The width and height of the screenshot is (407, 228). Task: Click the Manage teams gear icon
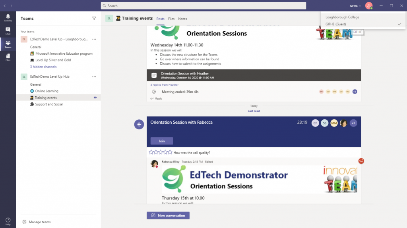point(24,222)
